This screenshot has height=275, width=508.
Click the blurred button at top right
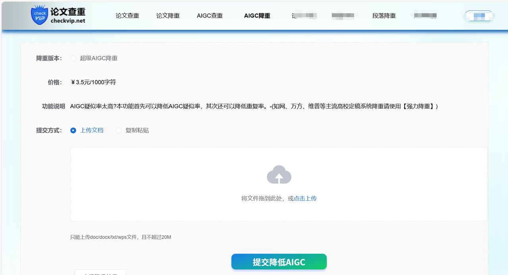tap(479, 16)
